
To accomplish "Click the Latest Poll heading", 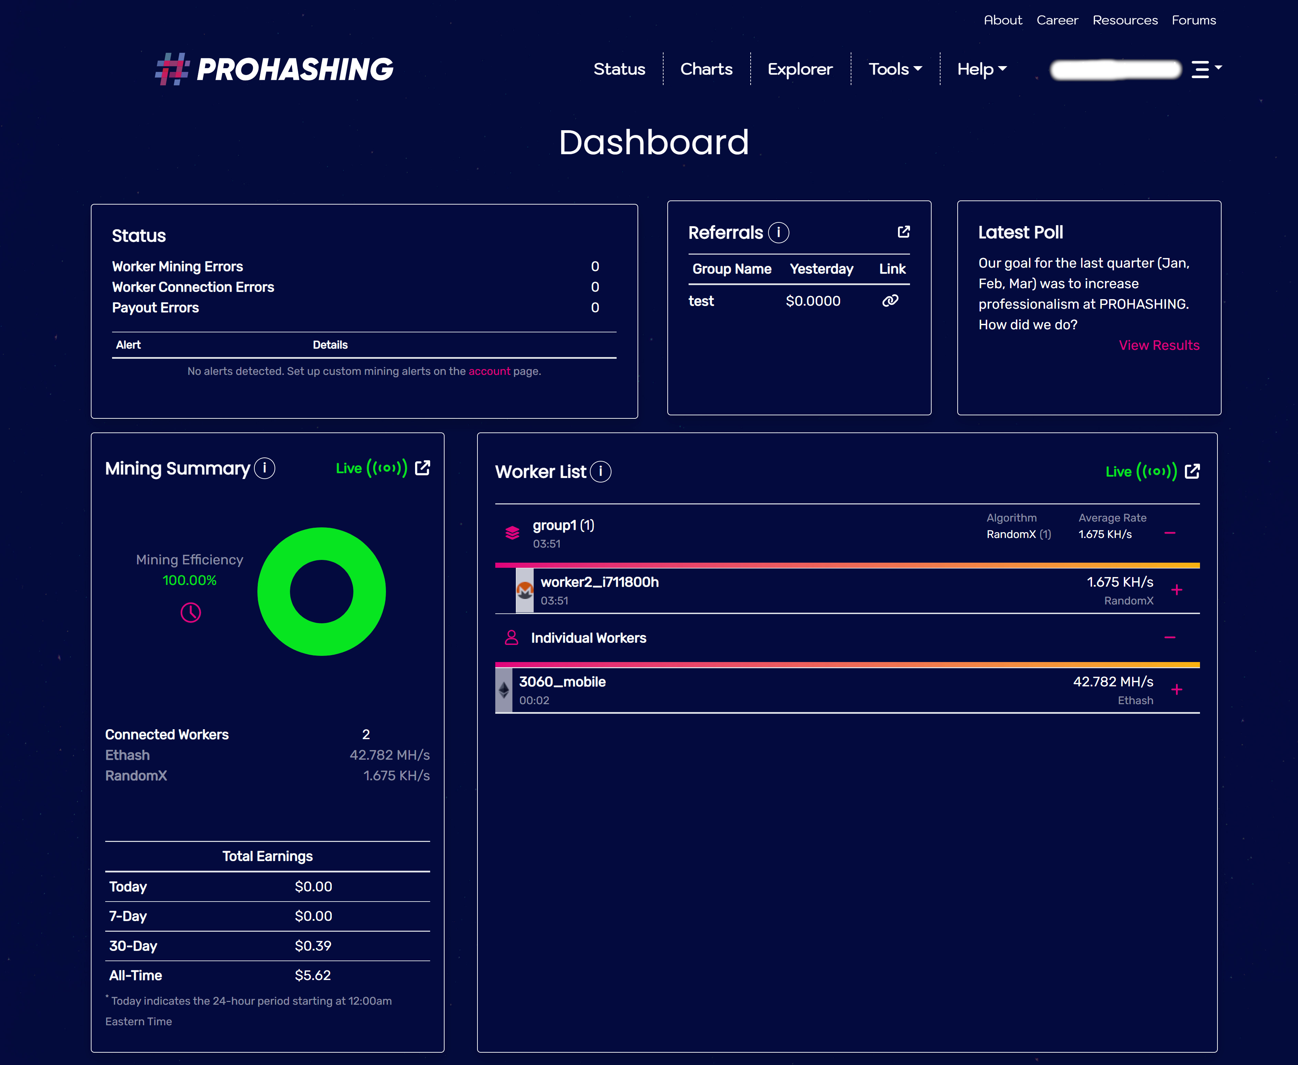I will [x=1021, y=233].
